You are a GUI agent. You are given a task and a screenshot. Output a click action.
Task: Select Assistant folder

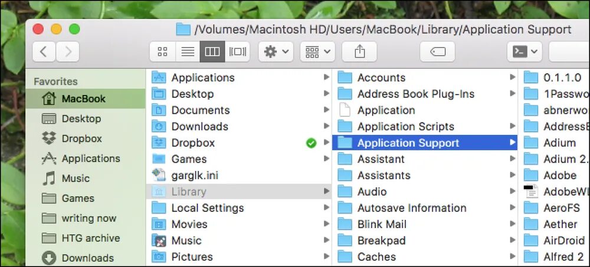point(425,159)
